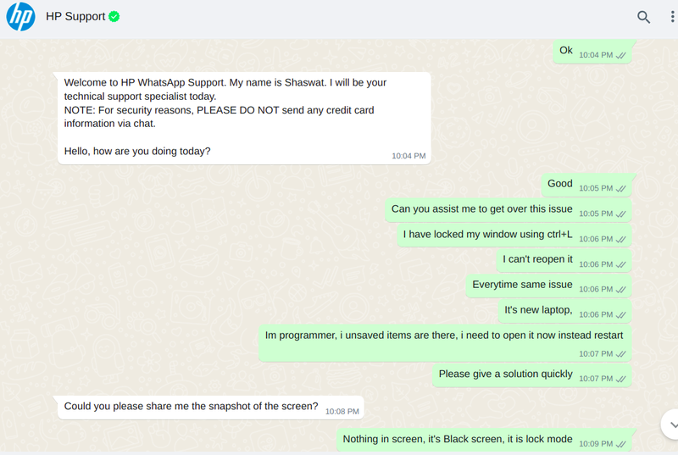Open HP Support contact info from name
Screen dimensions: 678x455
point(75,16)
